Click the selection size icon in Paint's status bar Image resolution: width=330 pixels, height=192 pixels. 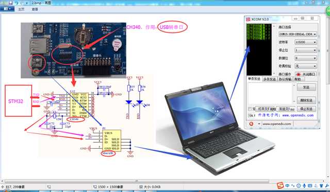point(49,187)
